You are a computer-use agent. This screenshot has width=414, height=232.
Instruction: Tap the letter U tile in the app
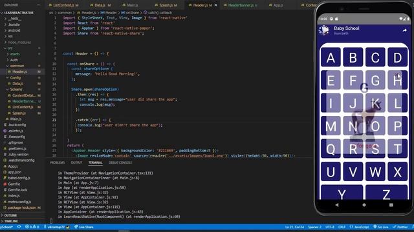click(x=331, y=171)
